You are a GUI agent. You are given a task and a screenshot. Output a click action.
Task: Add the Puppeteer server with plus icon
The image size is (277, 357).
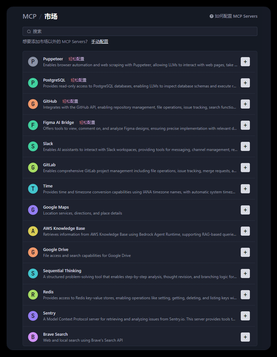245,62
